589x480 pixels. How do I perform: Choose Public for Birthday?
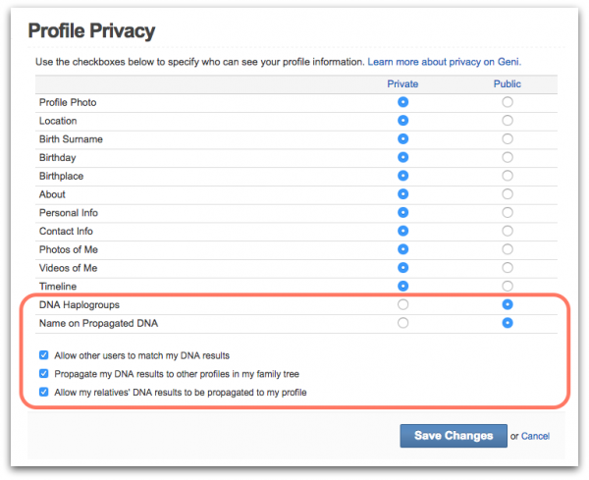508,157
